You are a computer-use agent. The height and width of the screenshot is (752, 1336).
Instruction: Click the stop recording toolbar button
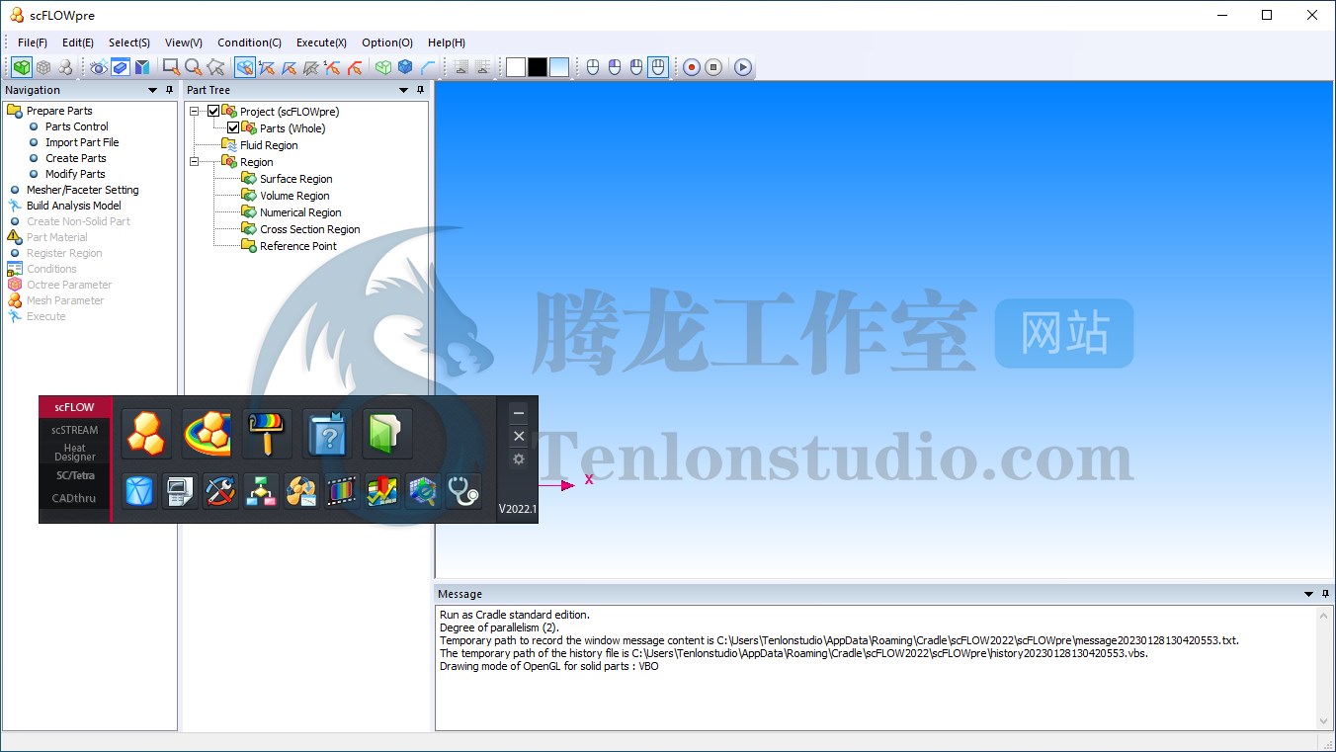click(713, 67)
